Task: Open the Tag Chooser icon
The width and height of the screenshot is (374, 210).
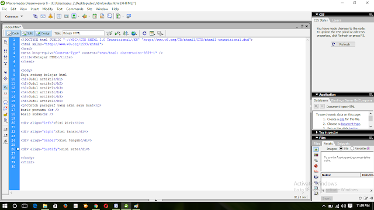Action: pos(129,16)
